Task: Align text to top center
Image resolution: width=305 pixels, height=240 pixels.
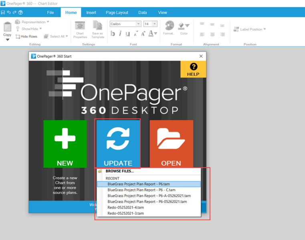Action: 212,24
